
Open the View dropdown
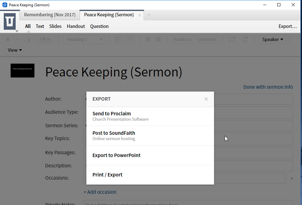(x=14, y=50)
